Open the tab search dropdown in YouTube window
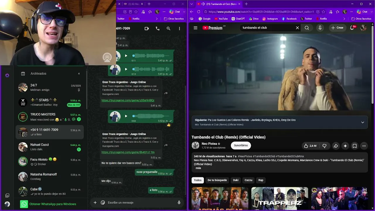Screen dimensions: 375x211 pos(191,4)
